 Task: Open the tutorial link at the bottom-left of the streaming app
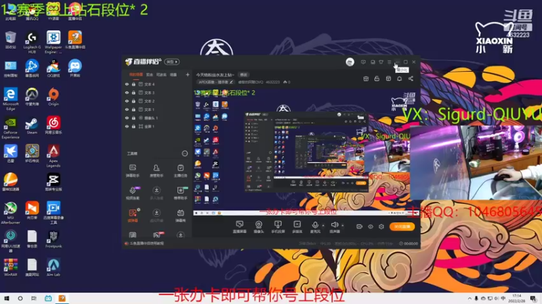click(x=144, y=243)
